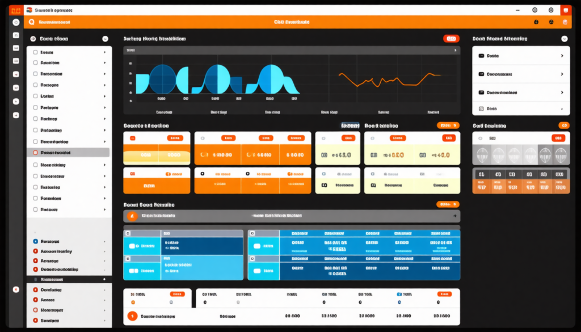Image resolution: width=581 pixels, height=332 pixels.
Task: Click the orange pill in the bottom-left white card
Action: 177,294
